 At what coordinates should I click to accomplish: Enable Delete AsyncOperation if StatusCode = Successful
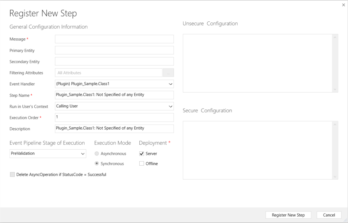click(x=12, y=174)
